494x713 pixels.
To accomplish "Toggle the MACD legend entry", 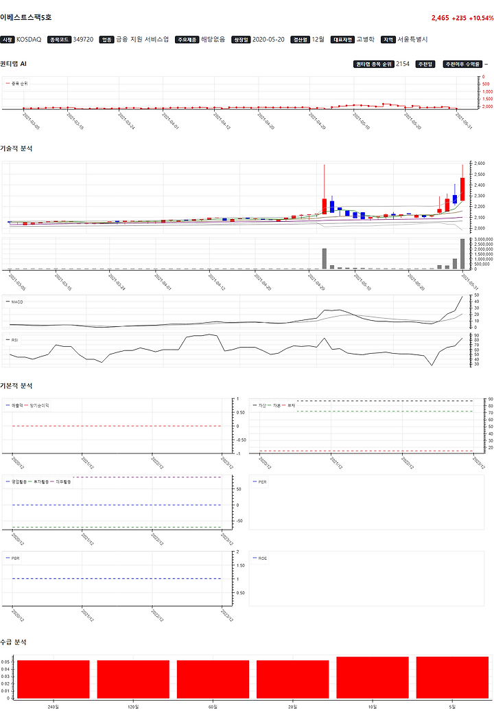I will coord(14,302).
